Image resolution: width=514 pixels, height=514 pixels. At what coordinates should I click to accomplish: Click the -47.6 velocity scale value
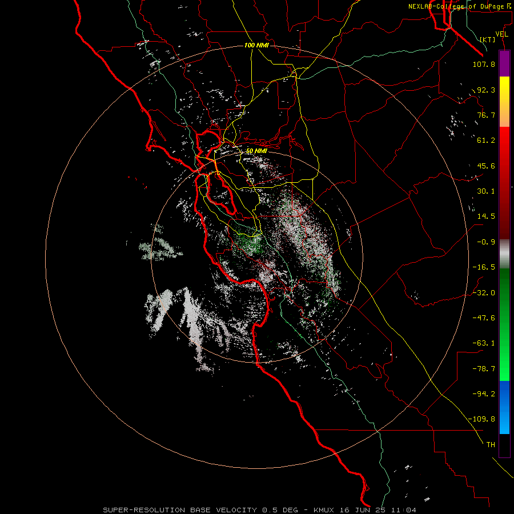(484, 318)
